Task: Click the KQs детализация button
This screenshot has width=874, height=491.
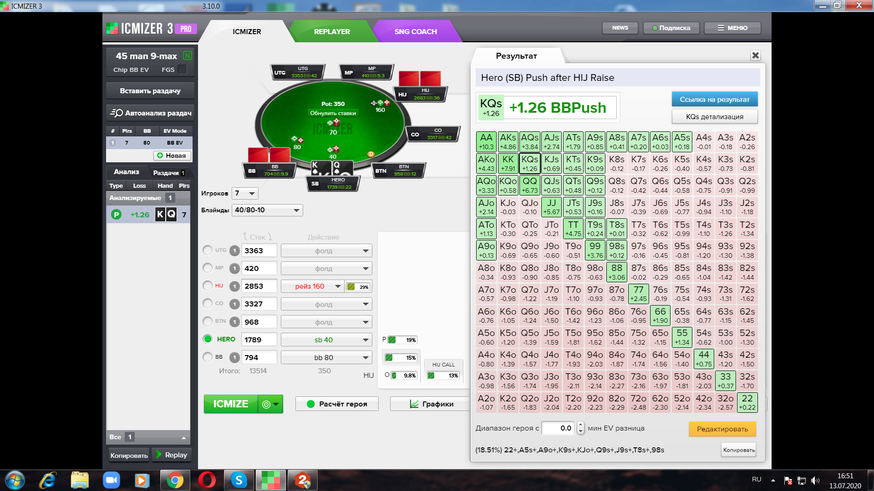Action: 715,116
